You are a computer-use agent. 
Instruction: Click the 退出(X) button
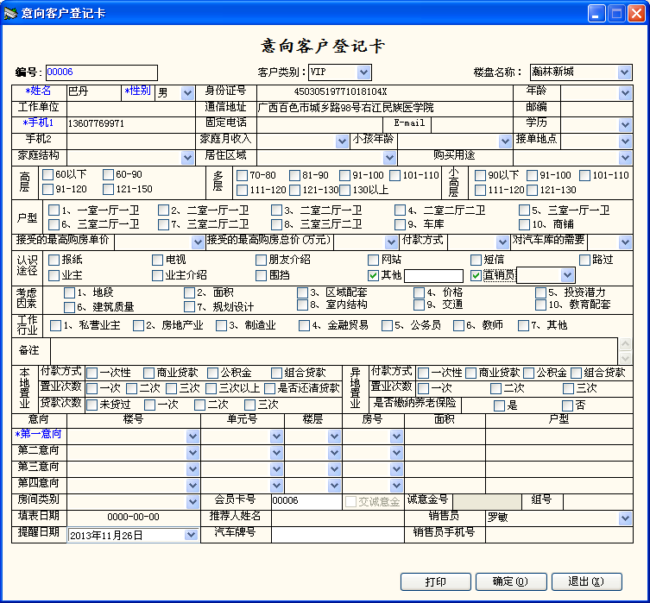[587, 582]
